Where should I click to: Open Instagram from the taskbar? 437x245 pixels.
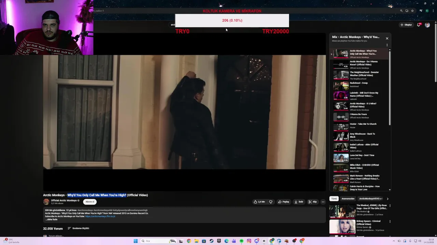click(249, 241)
